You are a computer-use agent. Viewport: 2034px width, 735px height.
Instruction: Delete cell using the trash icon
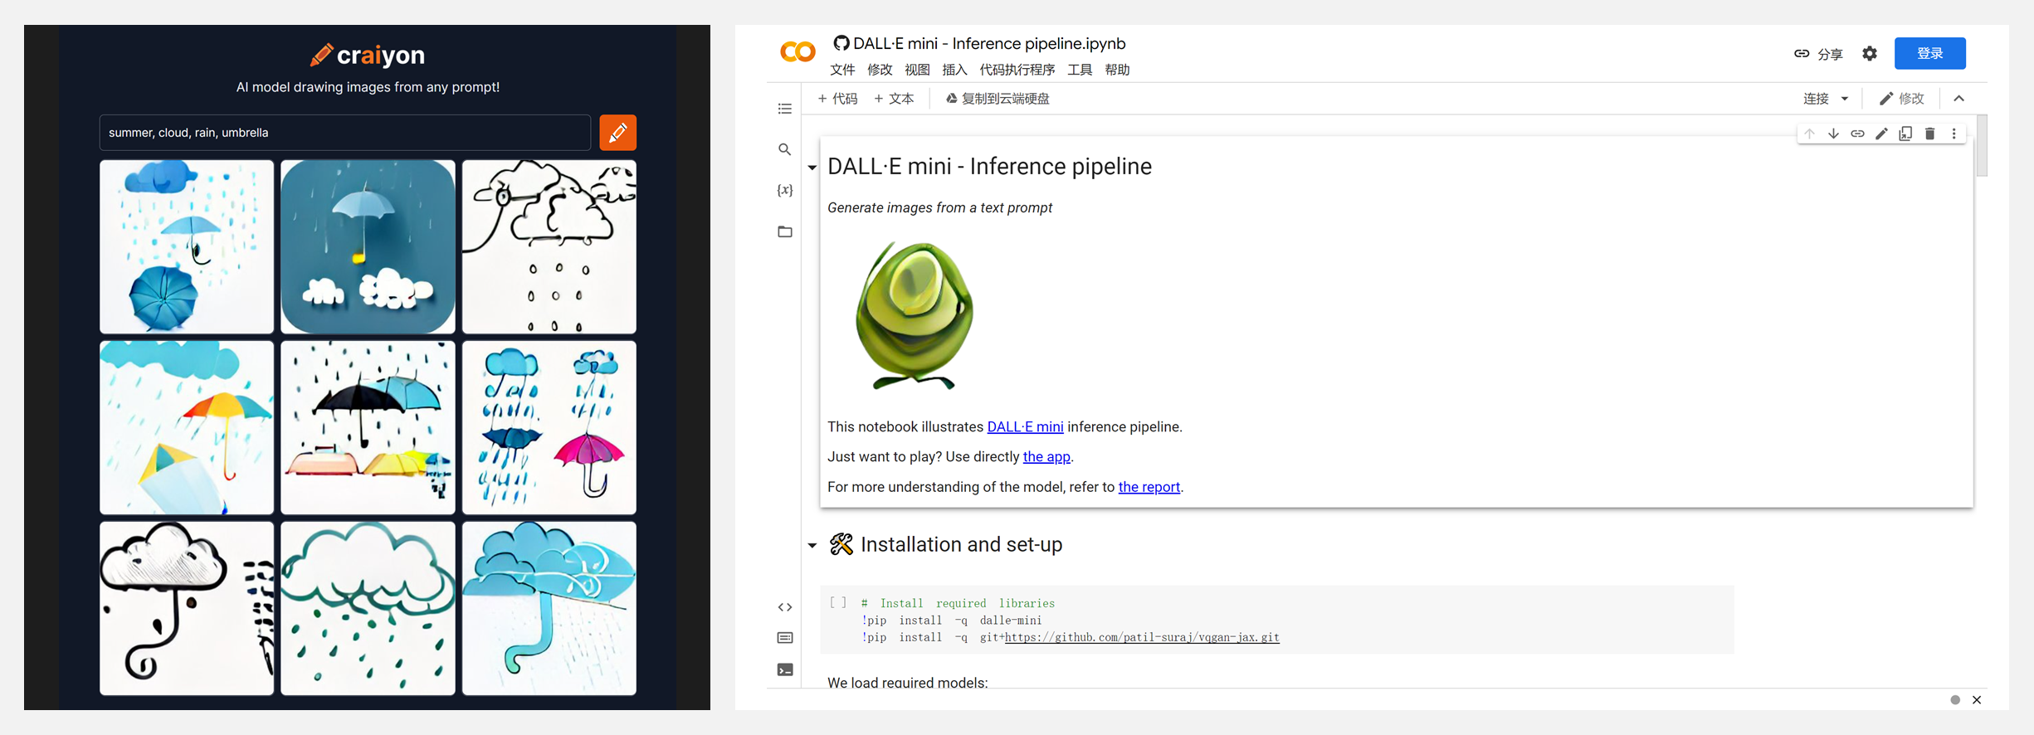point(1929,134)
